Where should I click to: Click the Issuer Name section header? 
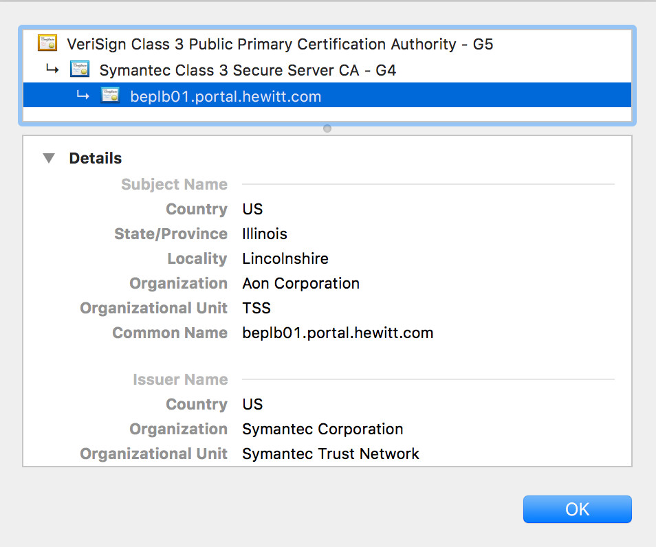tap(180, 379)
